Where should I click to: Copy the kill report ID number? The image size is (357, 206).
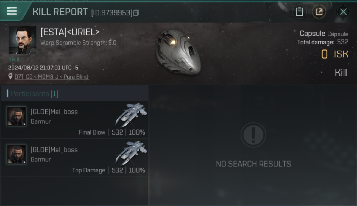[x=136, y=13]
